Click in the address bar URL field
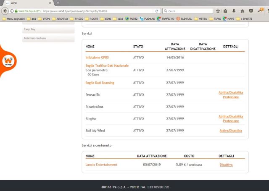The width and height of the screenshot is (269, 191). point(97,11)
